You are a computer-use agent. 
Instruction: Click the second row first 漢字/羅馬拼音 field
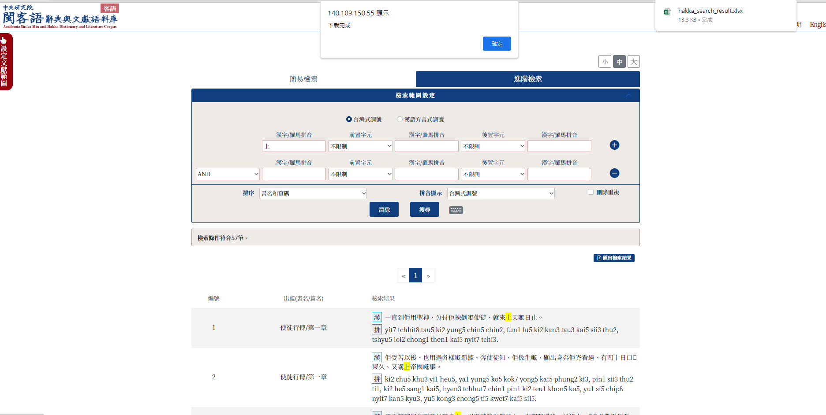(294, 174)
